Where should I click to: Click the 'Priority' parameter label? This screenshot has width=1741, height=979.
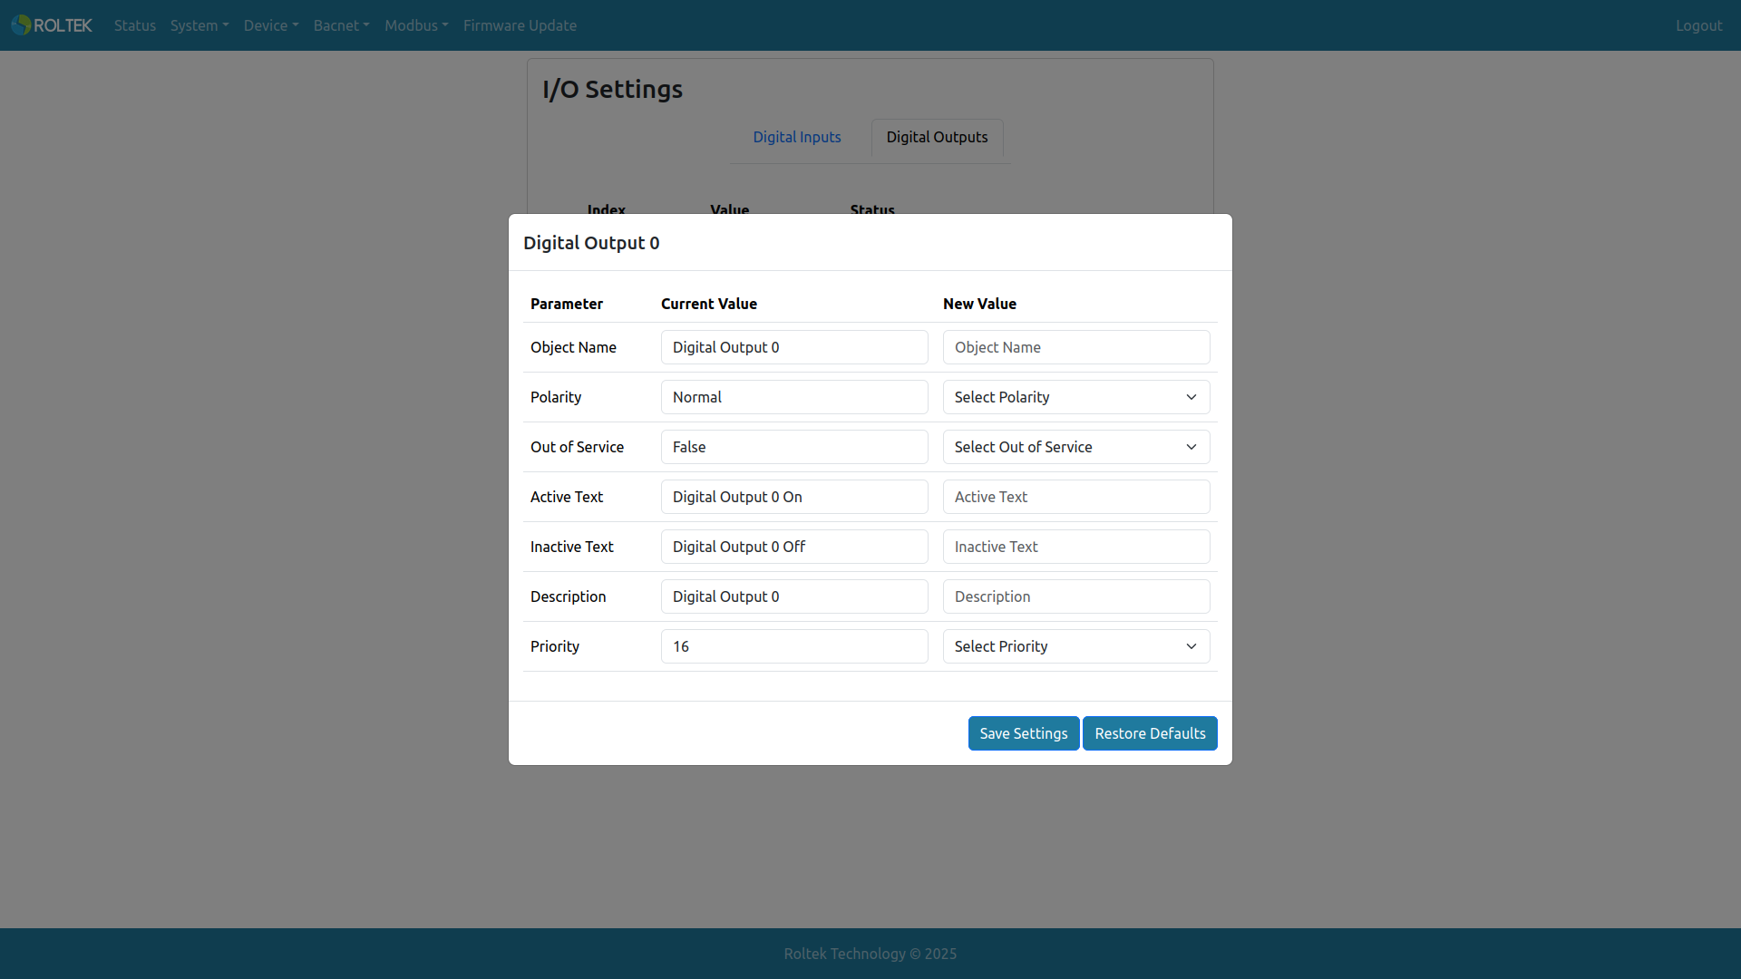click(555, 646)
